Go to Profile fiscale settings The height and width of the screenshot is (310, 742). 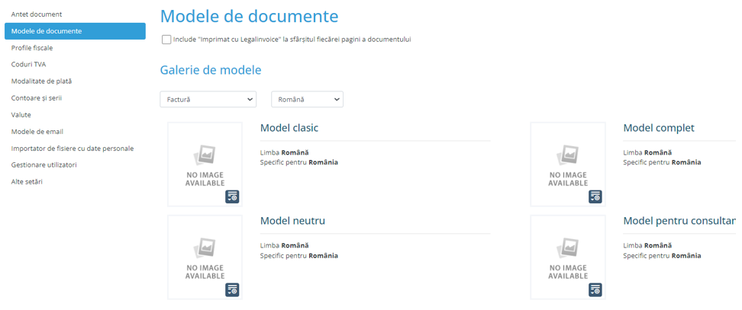(x=32, y=48)
